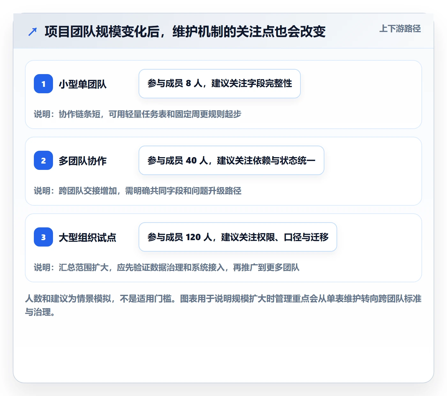Click the note starting 说明：协作链条短
This screenshot has height=396, width=447.
138,114
